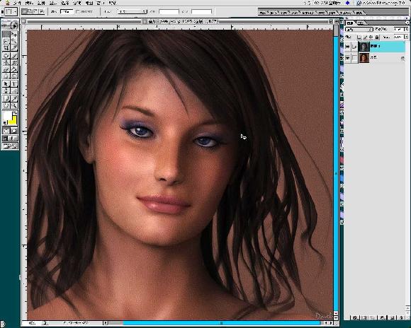Select the Healing Brush tool
Viewport: 411px width, 328px height.
coord(6,56)
